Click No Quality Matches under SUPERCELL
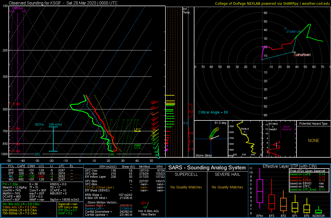 pyautogui.click(x=186, y=187)
